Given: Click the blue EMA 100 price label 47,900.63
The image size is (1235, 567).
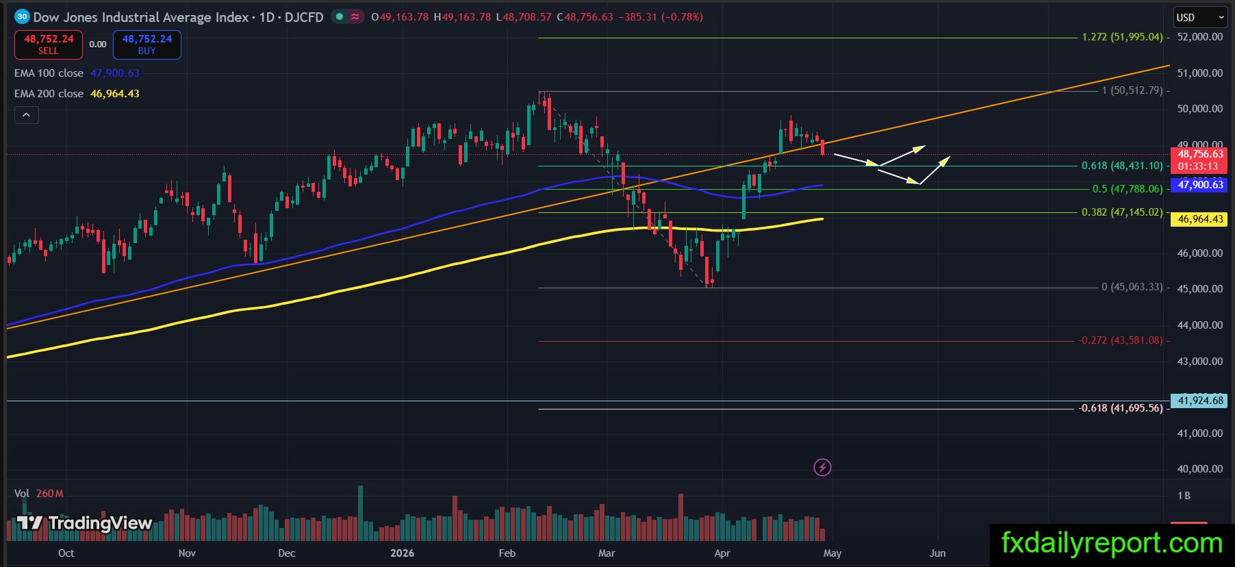Looking at the screenshot, I should pyautogui.click(x=1200, y=185).
